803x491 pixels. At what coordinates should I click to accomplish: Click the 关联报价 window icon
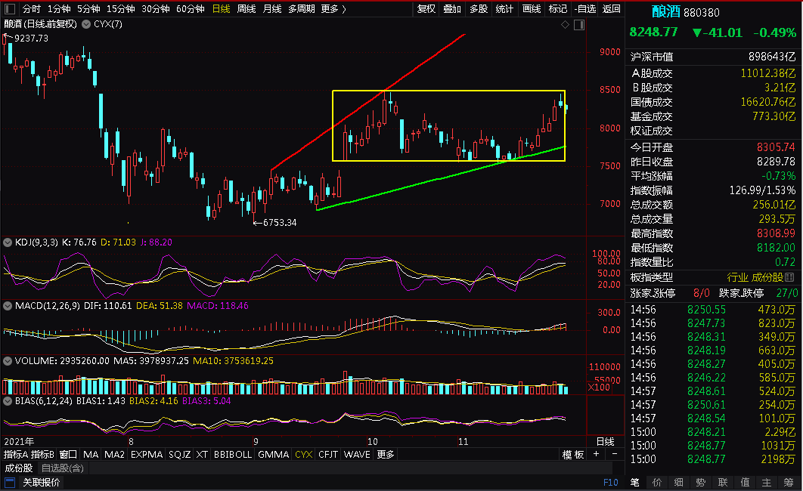click(10, 482)
